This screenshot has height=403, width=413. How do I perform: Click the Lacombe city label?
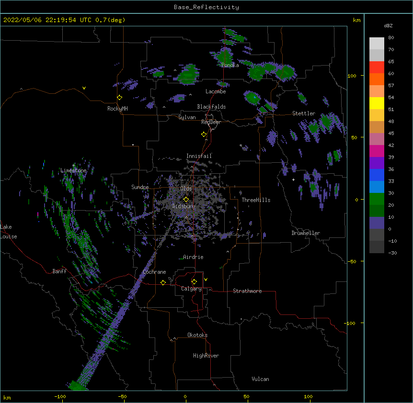pyautogui.click(x=216, y=91)
